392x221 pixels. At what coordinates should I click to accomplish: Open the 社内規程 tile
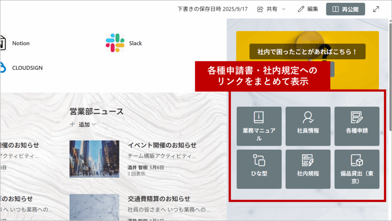308,169
